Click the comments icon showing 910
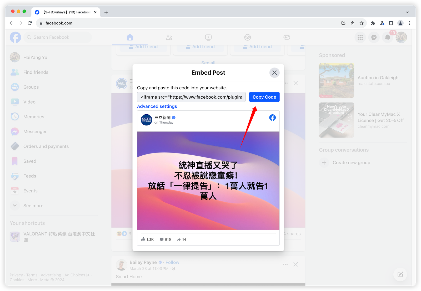Viewport: 421px width, 291px height. point(162,239)
